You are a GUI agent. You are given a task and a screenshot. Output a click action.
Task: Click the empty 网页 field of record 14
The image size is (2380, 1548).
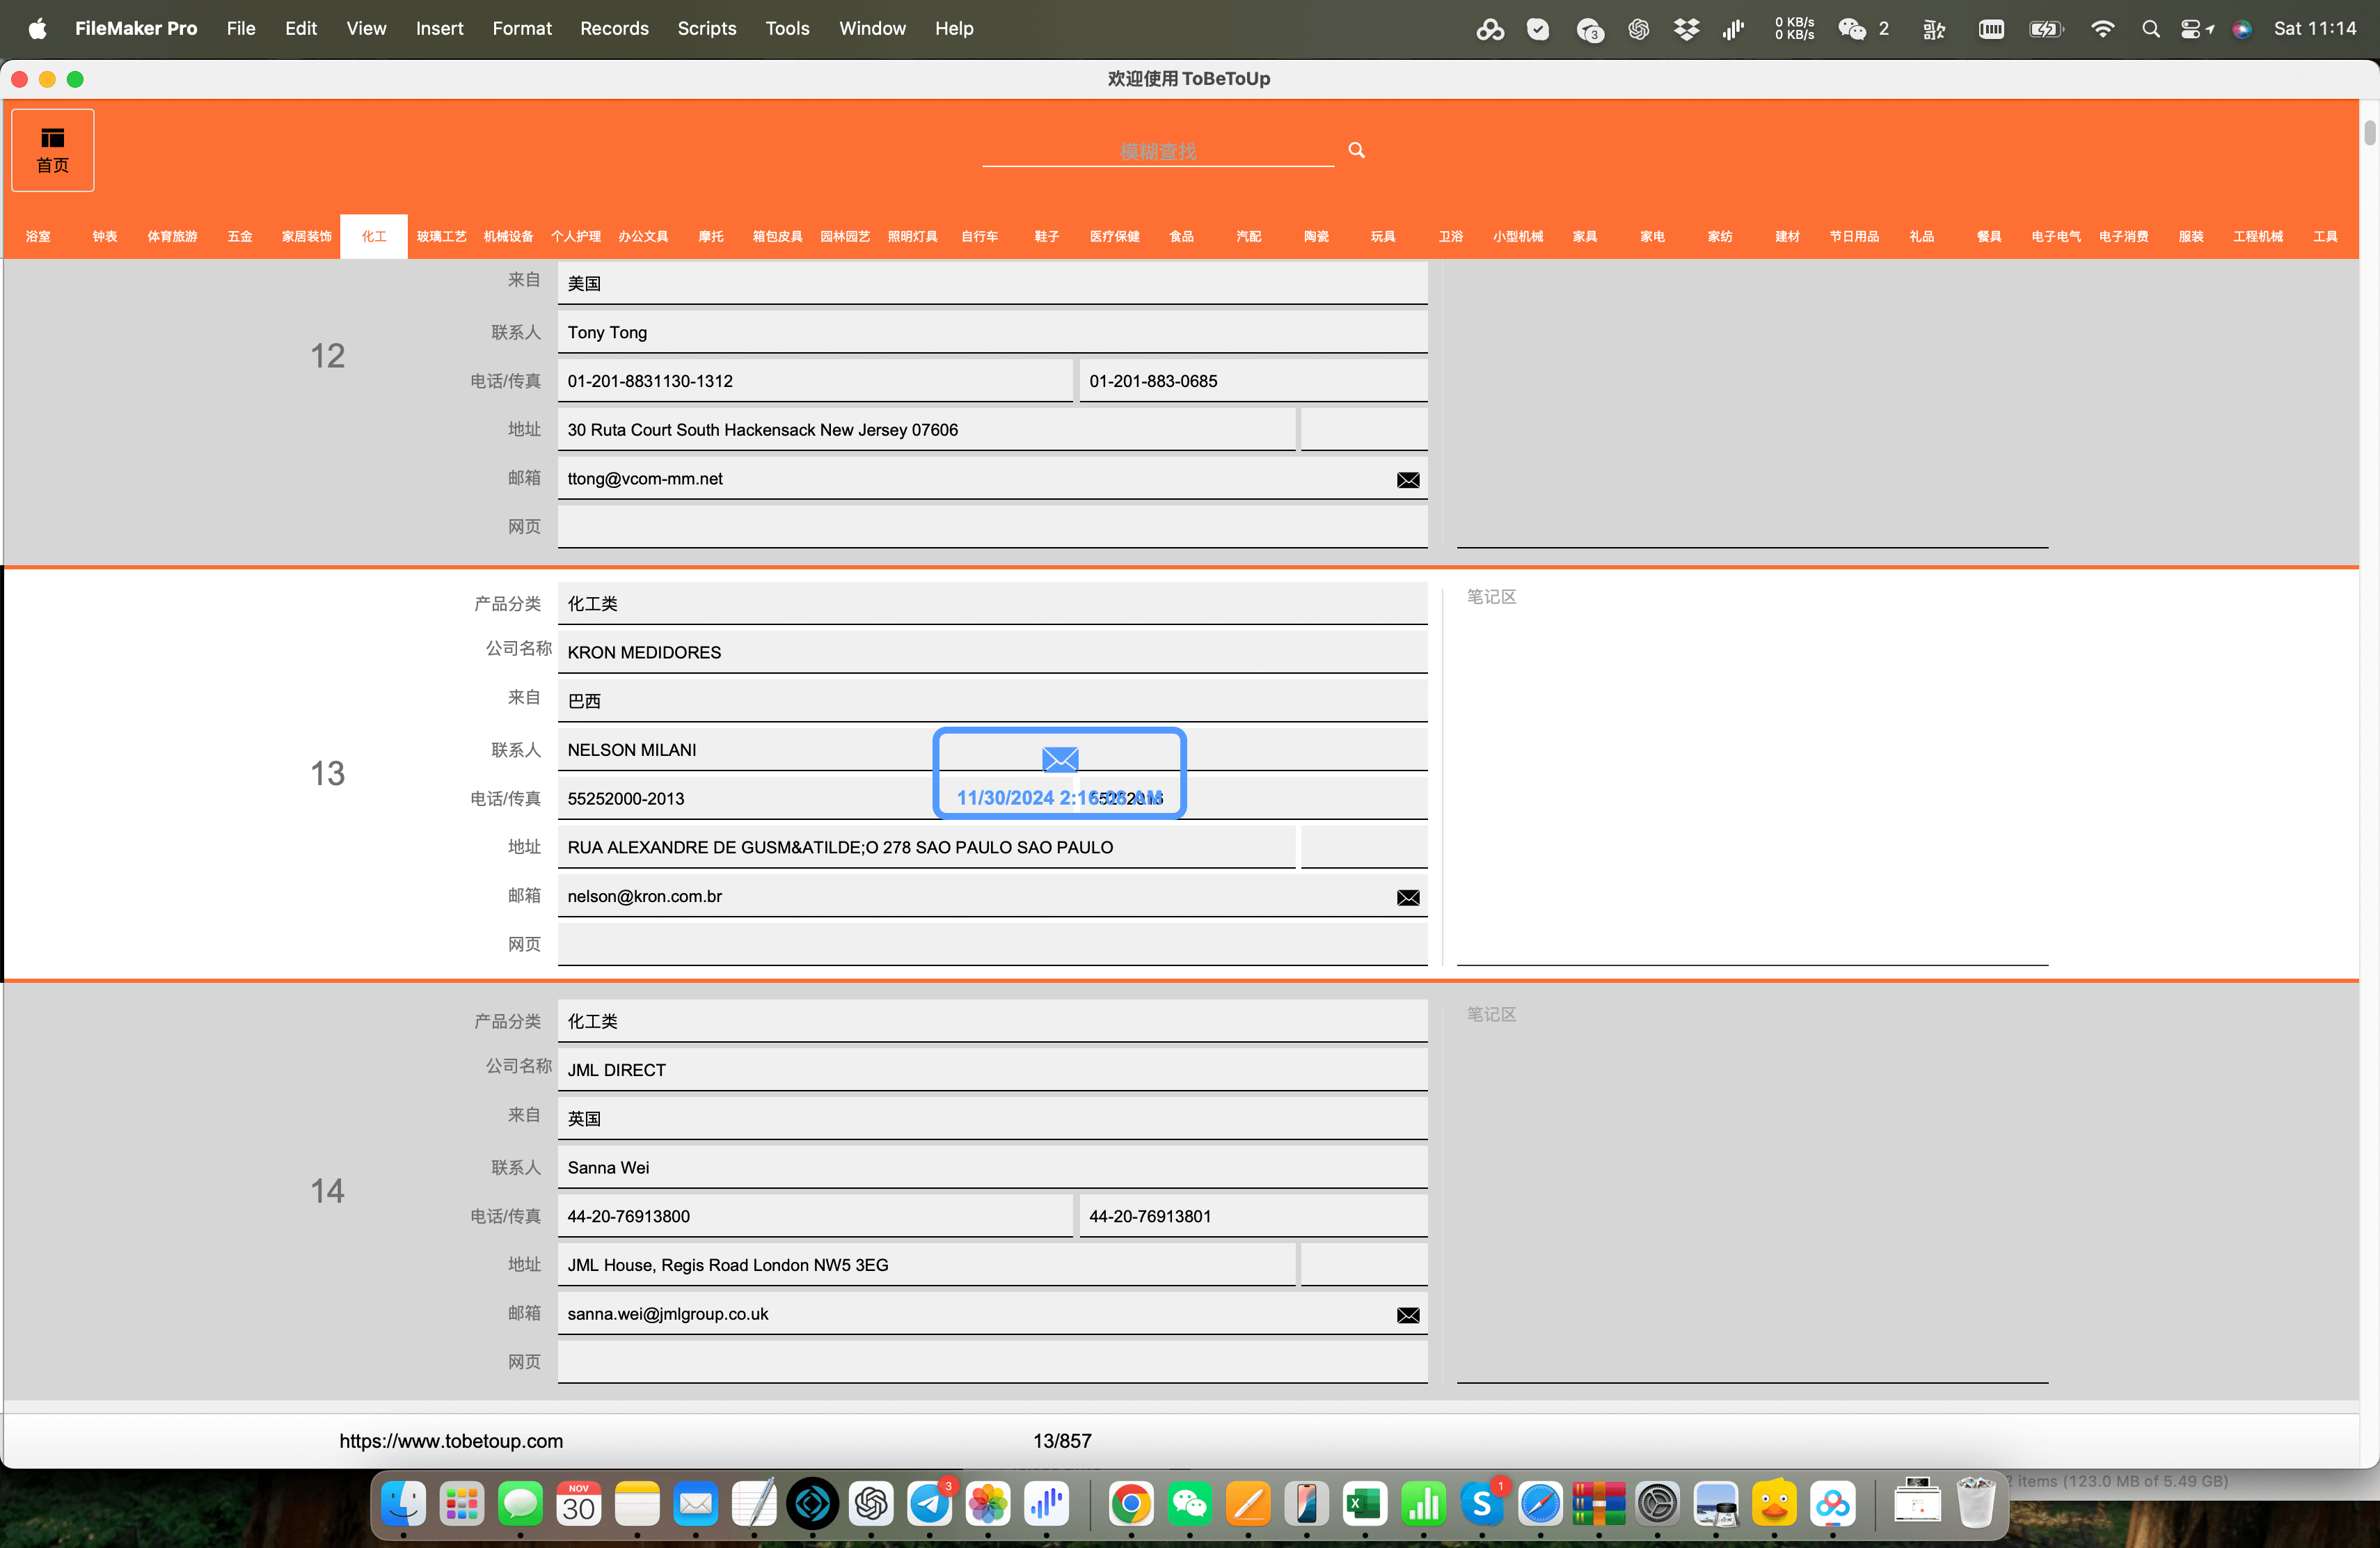point(992,1362)
